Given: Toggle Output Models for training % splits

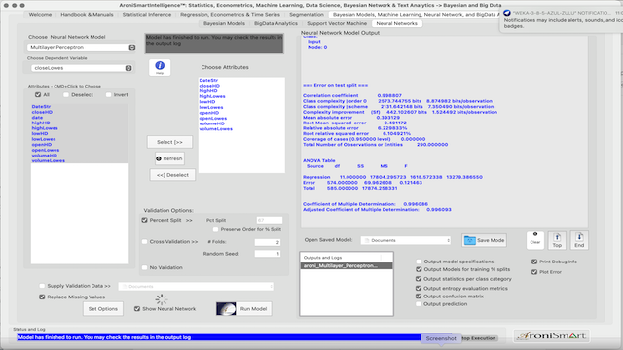Looking at the screenshot, I should [x=419, y=269].
